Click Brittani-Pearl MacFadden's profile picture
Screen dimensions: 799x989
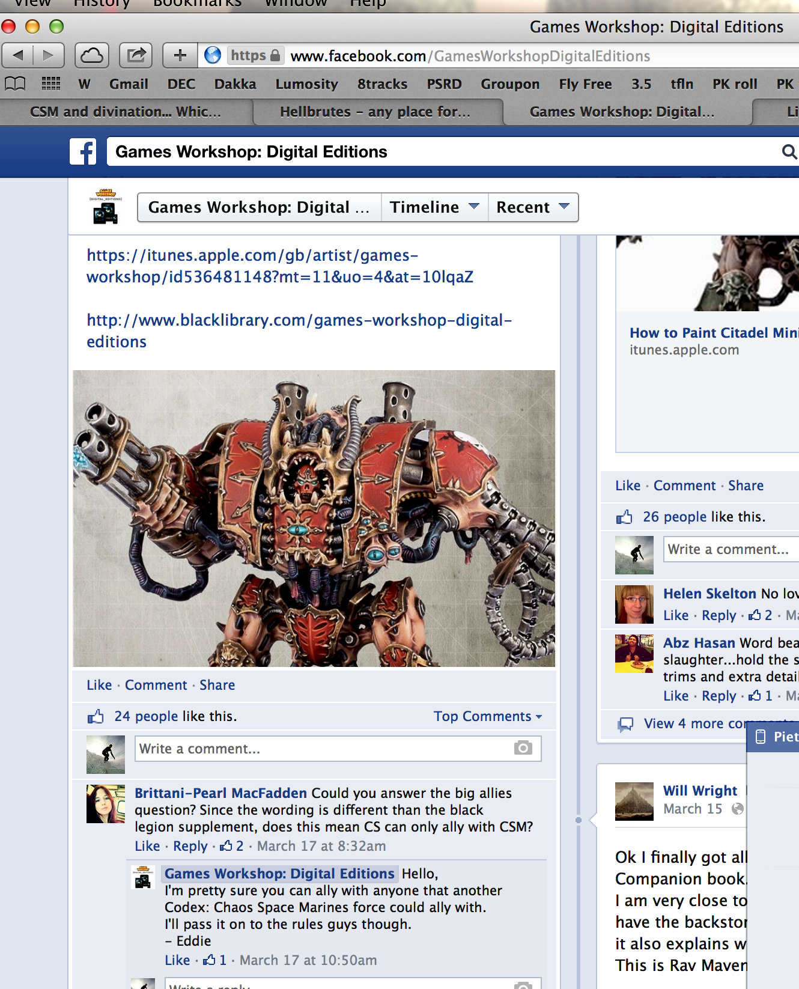pyautogui.click(x=106, y=803)
